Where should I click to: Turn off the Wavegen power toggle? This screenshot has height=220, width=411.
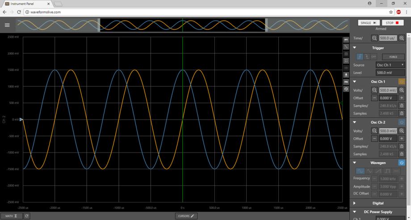click(x=401, y=163)
